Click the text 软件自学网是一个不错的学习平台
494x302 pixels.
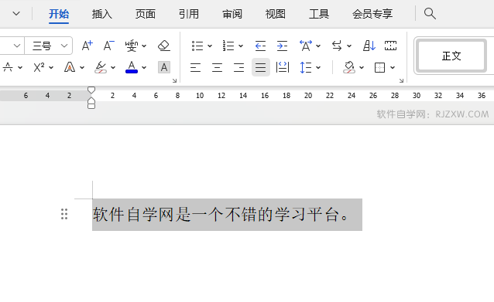pyautogui.click(x=217, y=215)
